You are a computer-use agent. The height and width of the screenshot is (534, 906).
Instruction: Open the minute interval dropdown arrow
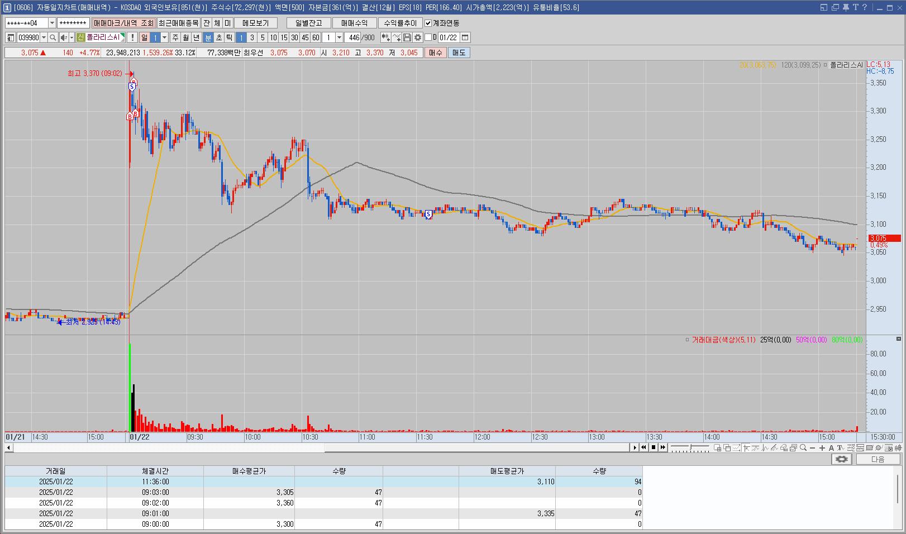point(339,37)
